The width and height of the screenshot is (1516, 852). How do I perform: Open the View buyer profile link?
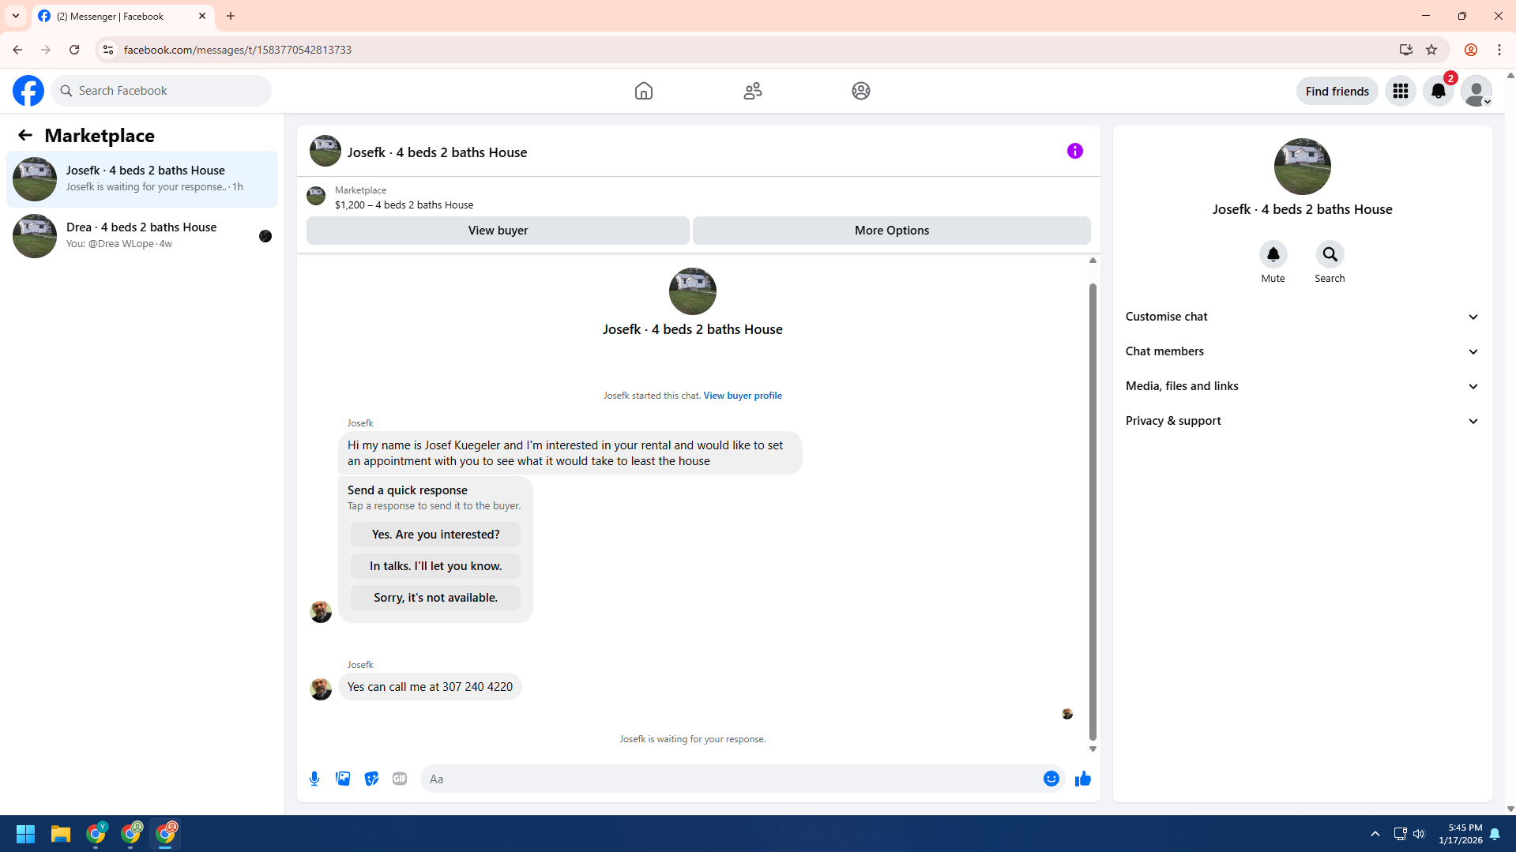743,396
